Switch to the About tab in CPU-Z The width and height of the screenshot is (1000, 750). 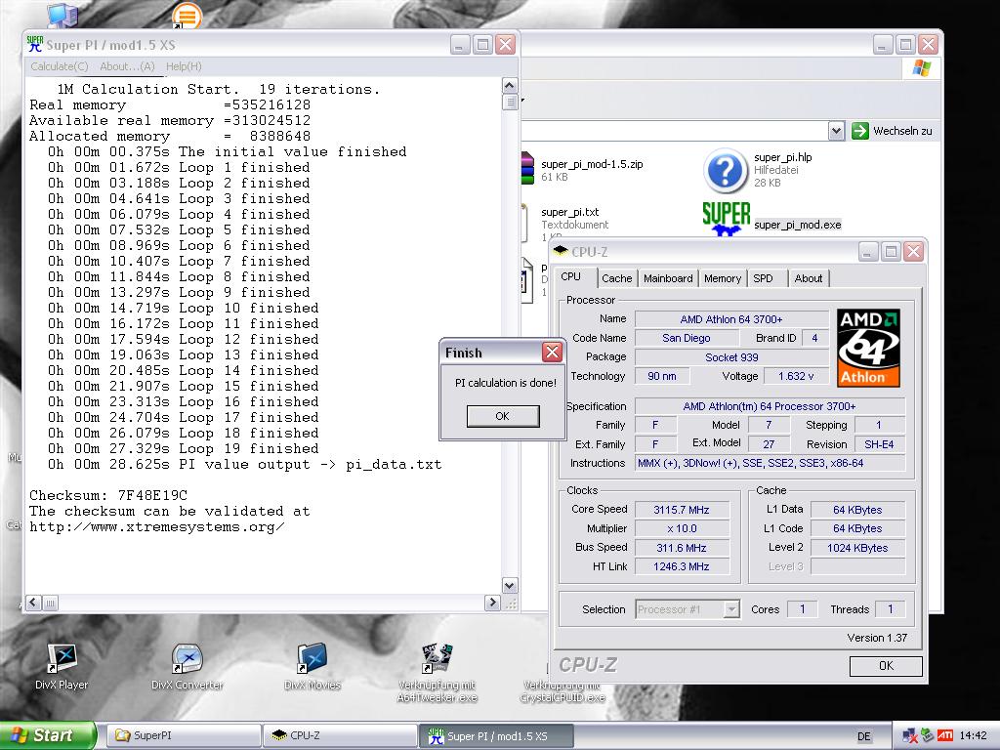[x=808, y=278]
